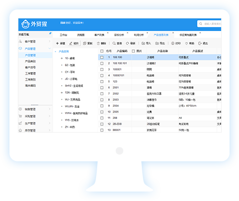The image size is (239, 201).
Task: Click the Query (查询) magnifier toolbar icon
Action: (x=114, y=43)
